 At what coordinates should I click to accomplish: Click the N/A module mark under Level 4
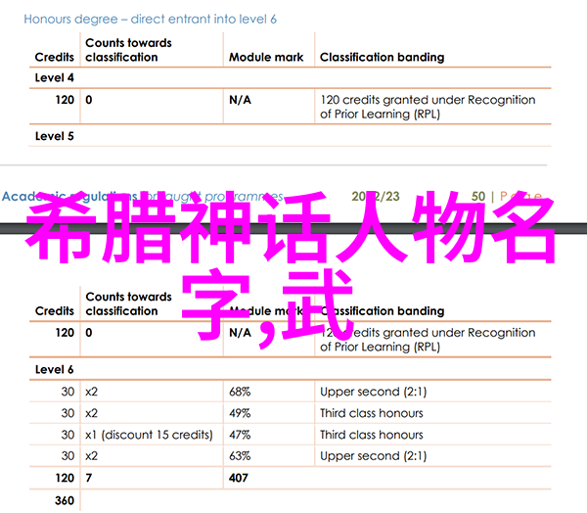(x=240, y=100)
